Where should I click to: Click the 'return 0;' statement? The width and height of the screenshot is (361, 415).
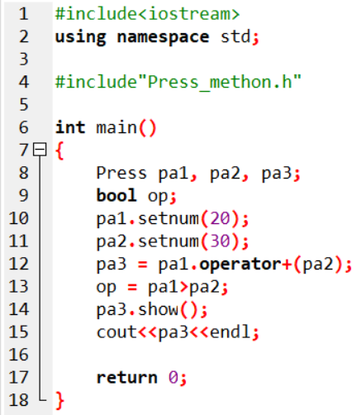[x=141, y=378]
